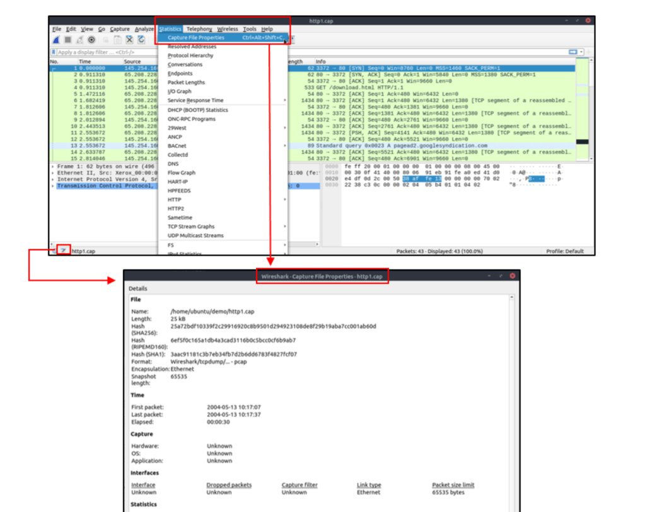
Task: Open capture options gear icon
Action: [x=91, y=39]
